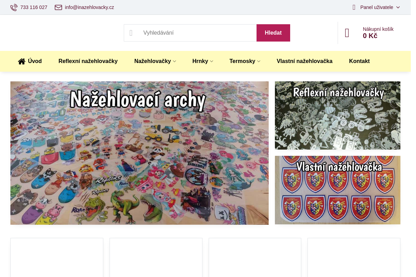Open the Panel uživatele link
The height and width of the screenshot is (277, 416).
pyautogui.click(x=376, y=7)
